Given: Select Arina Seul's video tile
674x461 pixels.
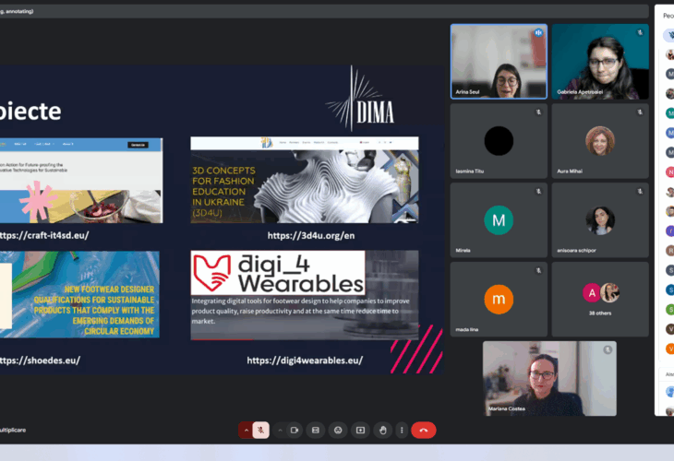Looking at the screenshot, I should [499, 62].
